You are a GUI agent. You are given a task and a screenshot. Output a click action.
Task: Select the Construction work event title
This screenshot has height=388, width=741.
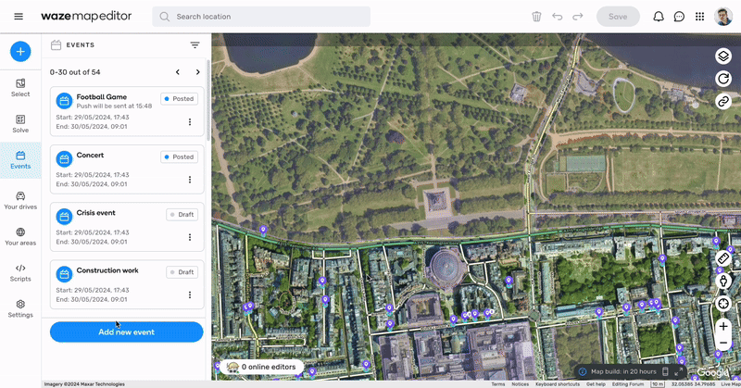pyautogui.click(x=107, y=270)
